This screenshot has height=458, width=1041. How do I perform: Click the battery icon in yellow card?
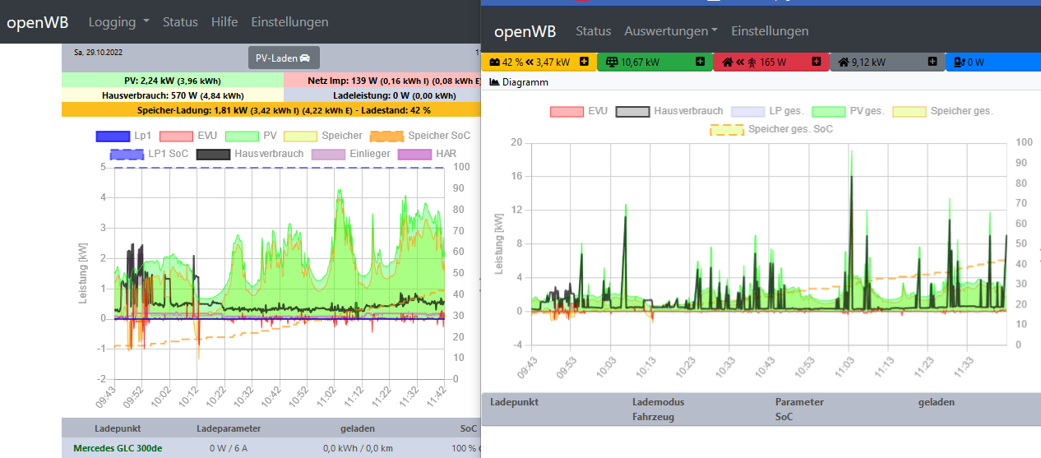pos(494,62)
